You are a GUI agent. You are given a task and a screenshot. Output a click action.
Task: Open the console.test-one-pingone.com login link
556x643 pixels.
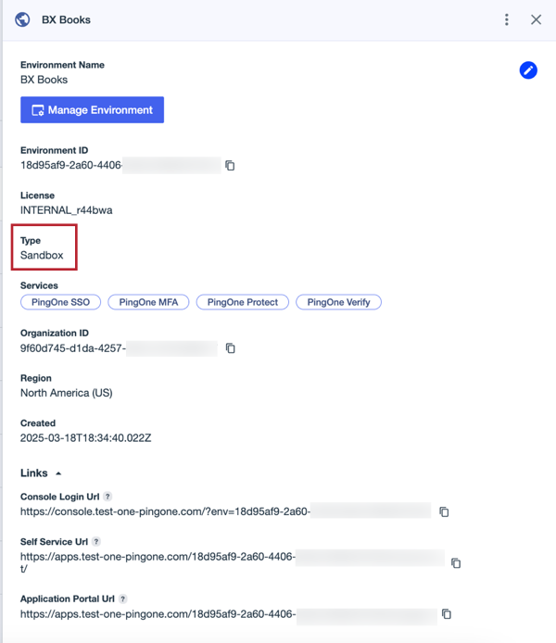(x=167, y=511)
